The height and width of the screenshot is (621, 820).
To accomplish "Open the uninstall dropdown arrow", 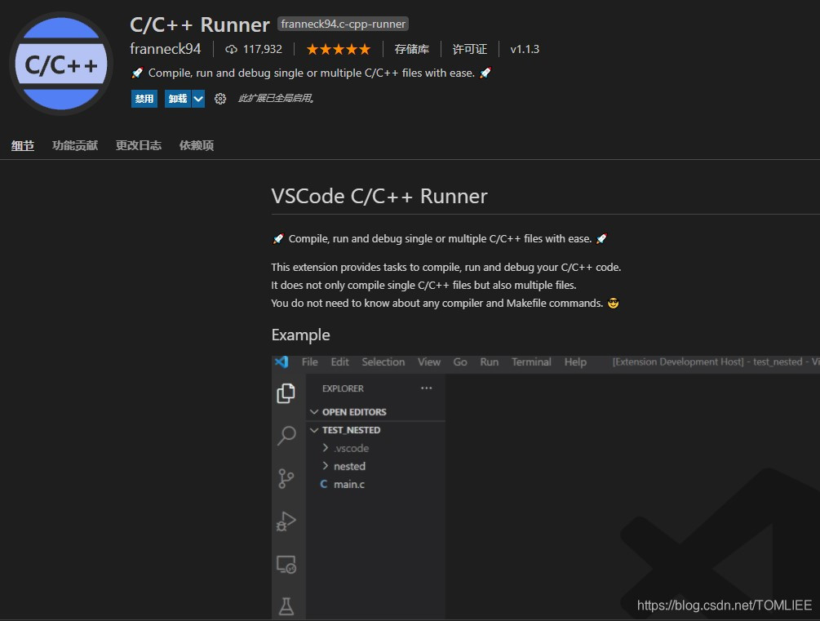I will coord(198,99).
